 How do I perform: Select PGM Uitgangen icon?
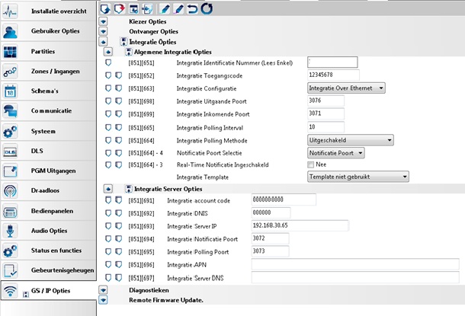[x=10, y=171]
